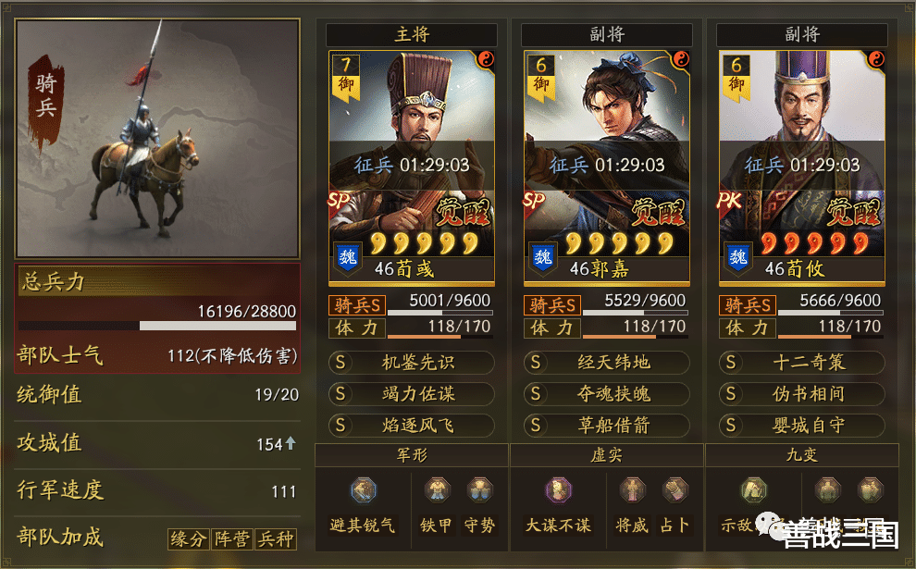Open the 虚实 tactics tab
This screenshot has height=569, width=916.
tap(607, 455)
